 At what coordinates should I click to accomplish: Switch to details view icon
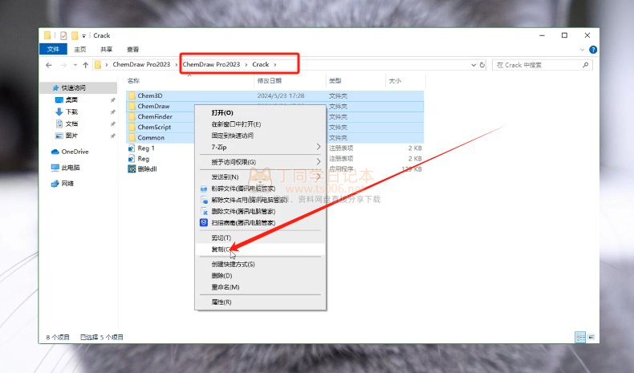point(580,337)
